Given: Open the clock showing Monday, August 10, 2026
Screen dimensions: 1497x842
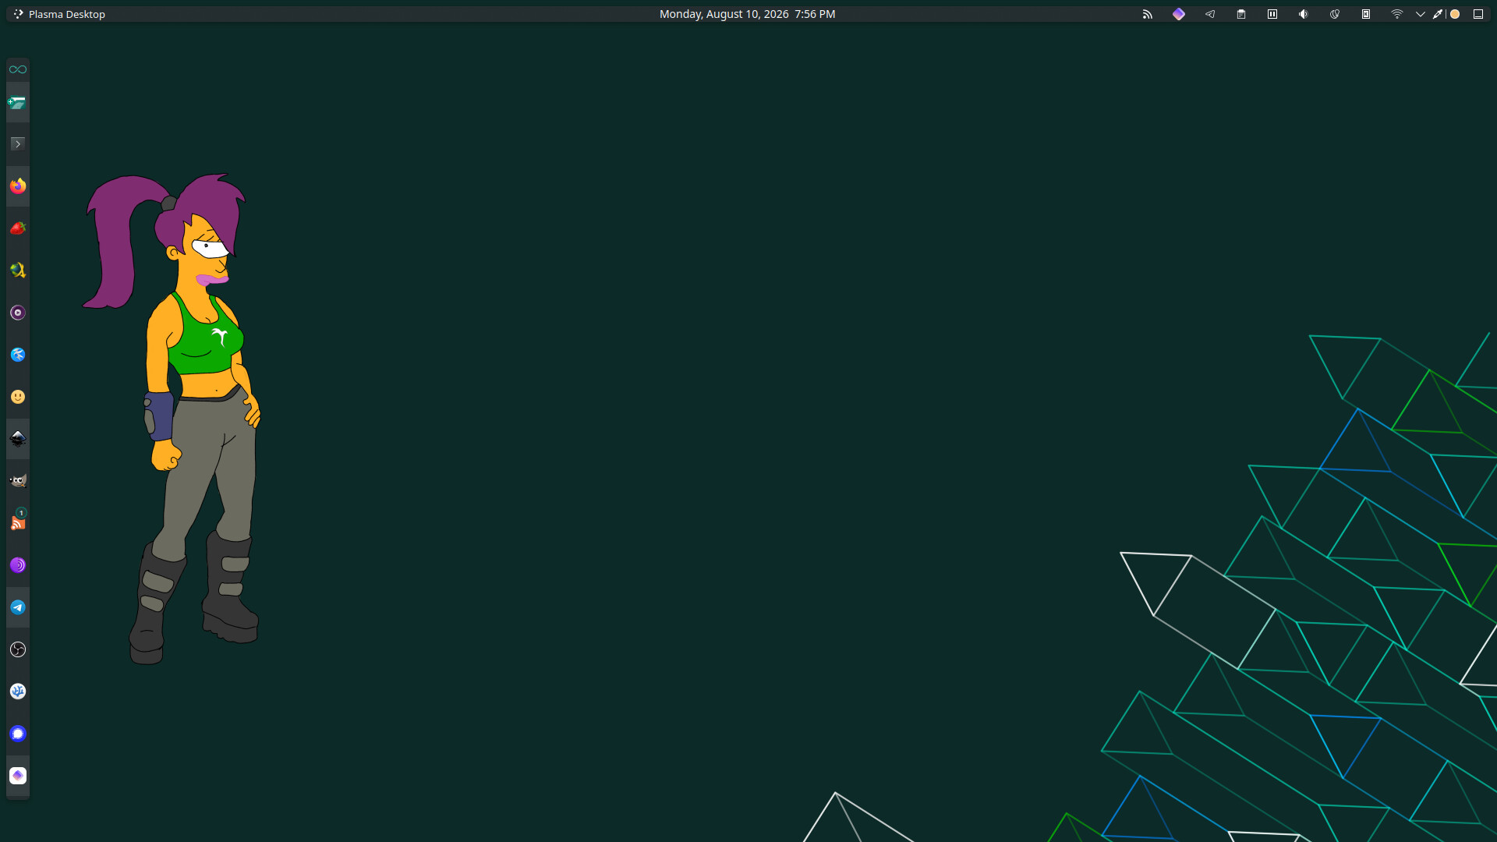Looking at the screenshot, I should 747,14.
